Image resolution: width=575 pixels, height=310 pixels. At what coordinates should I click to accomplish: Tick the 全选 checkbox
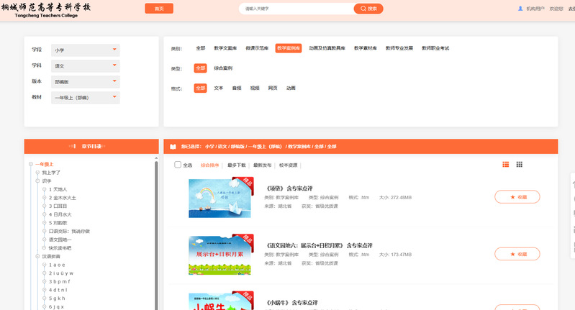178,165
